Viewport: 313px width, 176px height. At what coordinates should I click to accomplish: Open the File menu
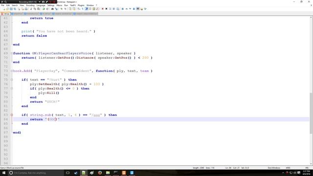coord(2,5)
